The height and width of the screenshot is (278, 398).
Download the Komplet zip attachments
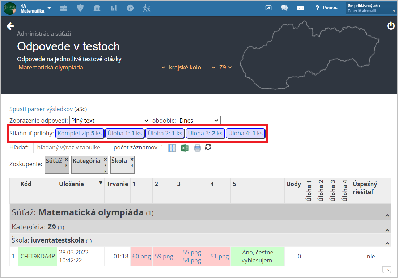pyautogui.click(x=80, y=133)
